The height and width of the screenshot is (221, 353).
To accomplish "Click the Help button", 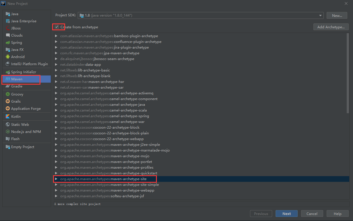I will (338, 214).
